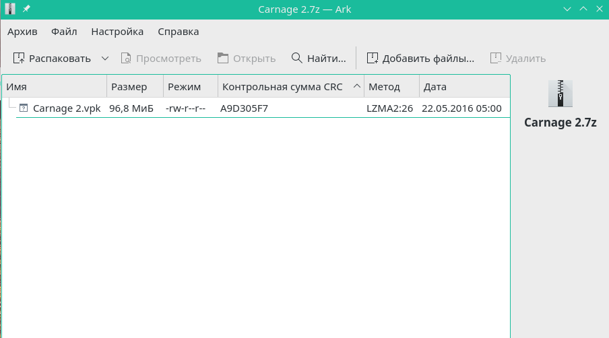Click the Carnage 2.vpk file type icon
This screenshot has width=609, height=338.
tap(24, 108)
